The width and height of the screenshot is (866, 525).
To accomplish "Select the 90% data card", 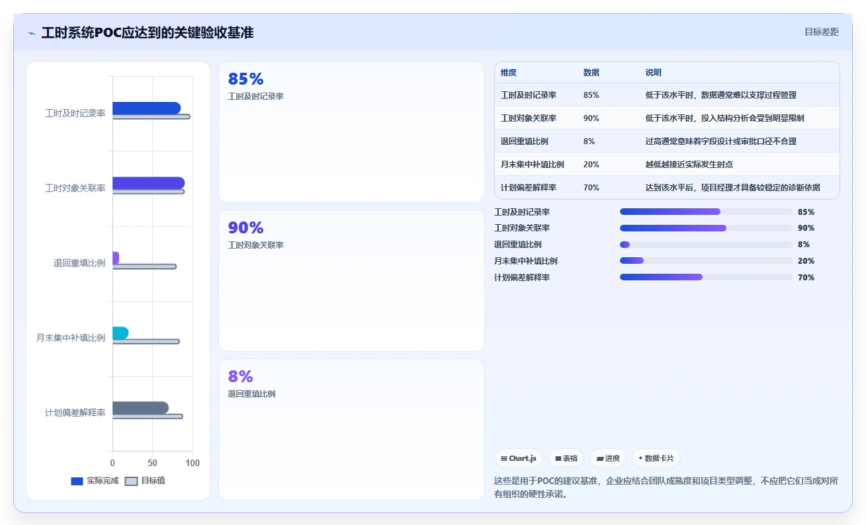I will [351, 280].
